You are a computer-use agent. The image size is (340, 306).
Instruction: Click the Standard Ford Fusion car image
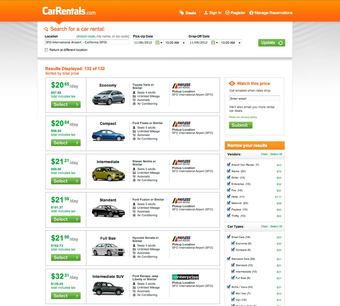click(108, 211)
